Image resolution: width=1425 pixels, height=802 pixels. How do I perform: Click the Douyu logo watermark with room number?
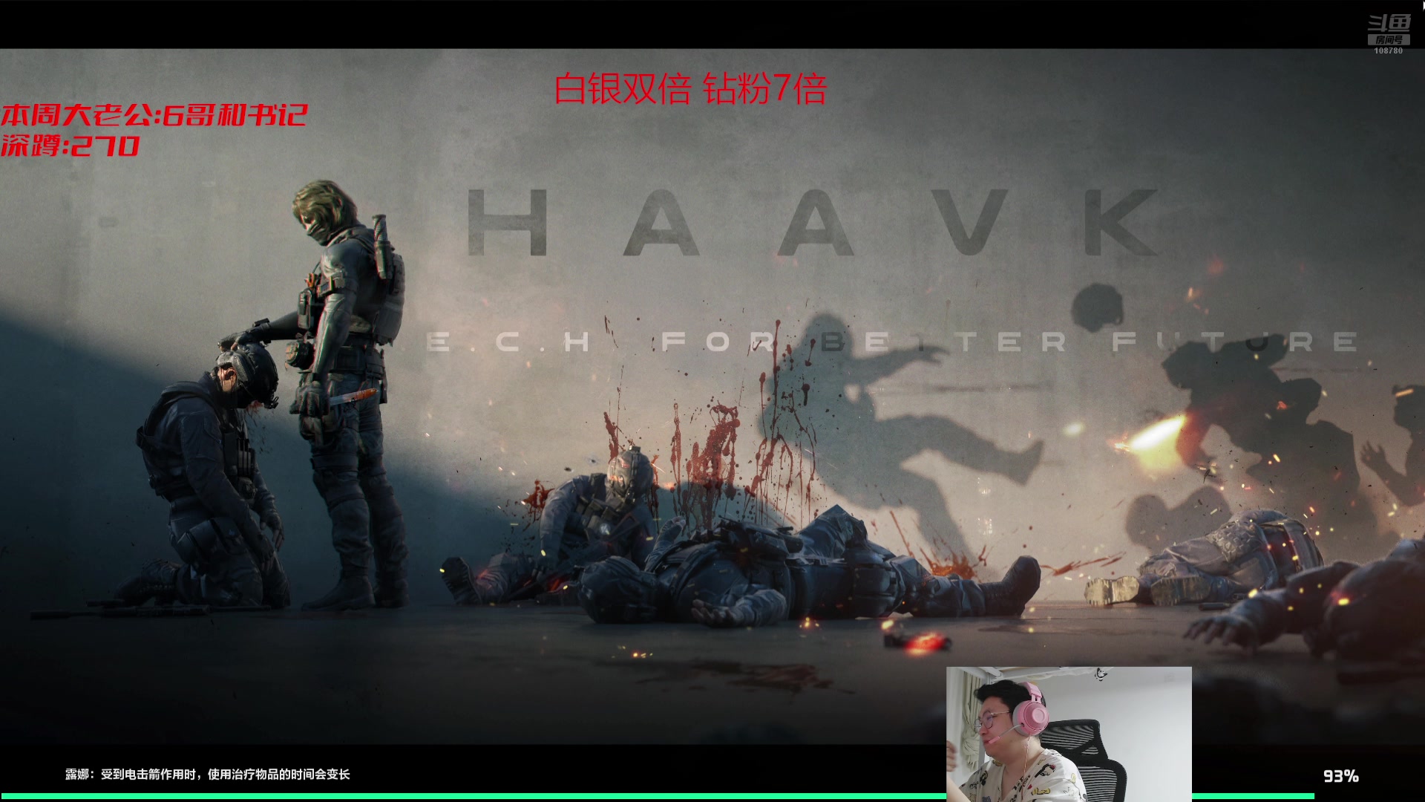pyautogui.click(x=1389, y=35)
